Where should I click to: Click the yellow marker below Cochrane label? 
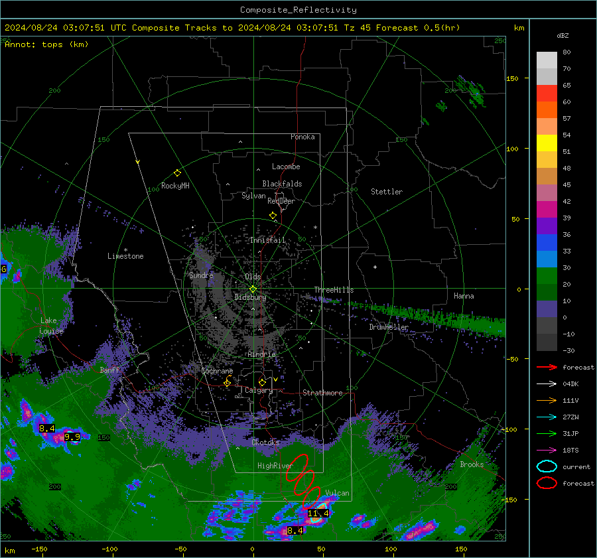tap(228, 382)
